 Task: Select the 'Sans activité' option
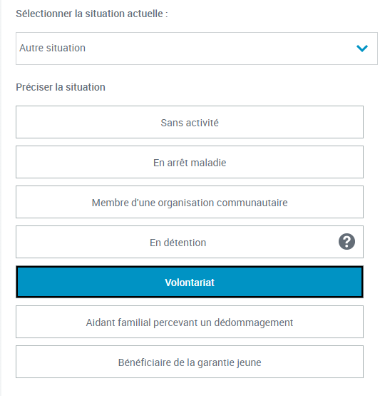(x=190, y=122)
